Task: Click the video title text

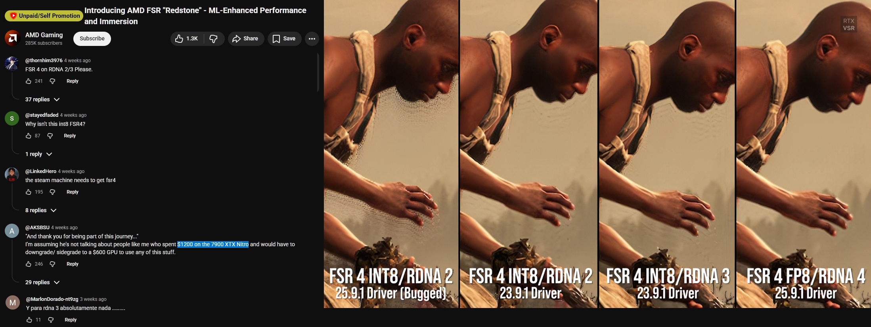Action: (195, 16)
